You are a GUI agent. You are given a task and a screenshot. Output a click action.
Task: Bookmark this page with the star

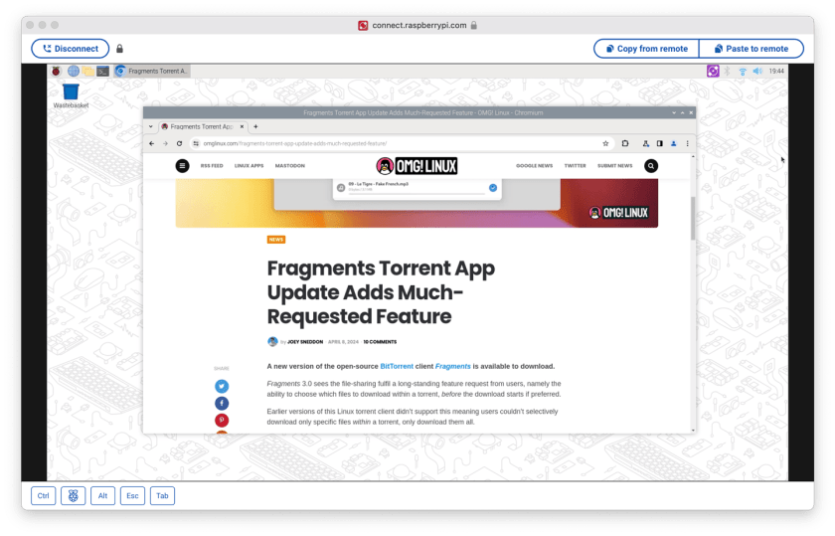605,143
